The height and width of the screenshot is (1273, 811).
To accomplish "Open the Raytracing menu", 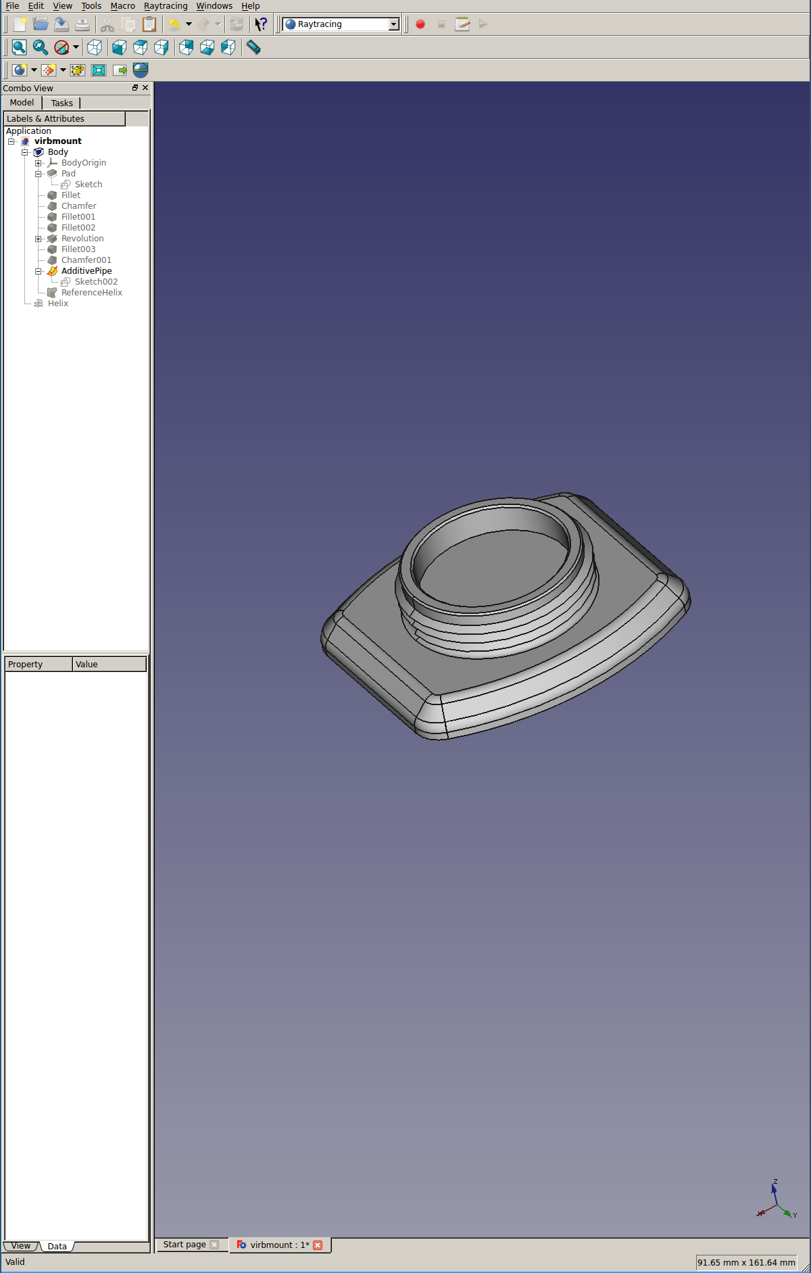I will (x=166, y=6).
